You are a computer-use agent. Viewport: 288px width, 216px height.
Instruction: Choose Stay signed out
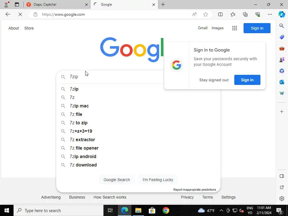214,80
